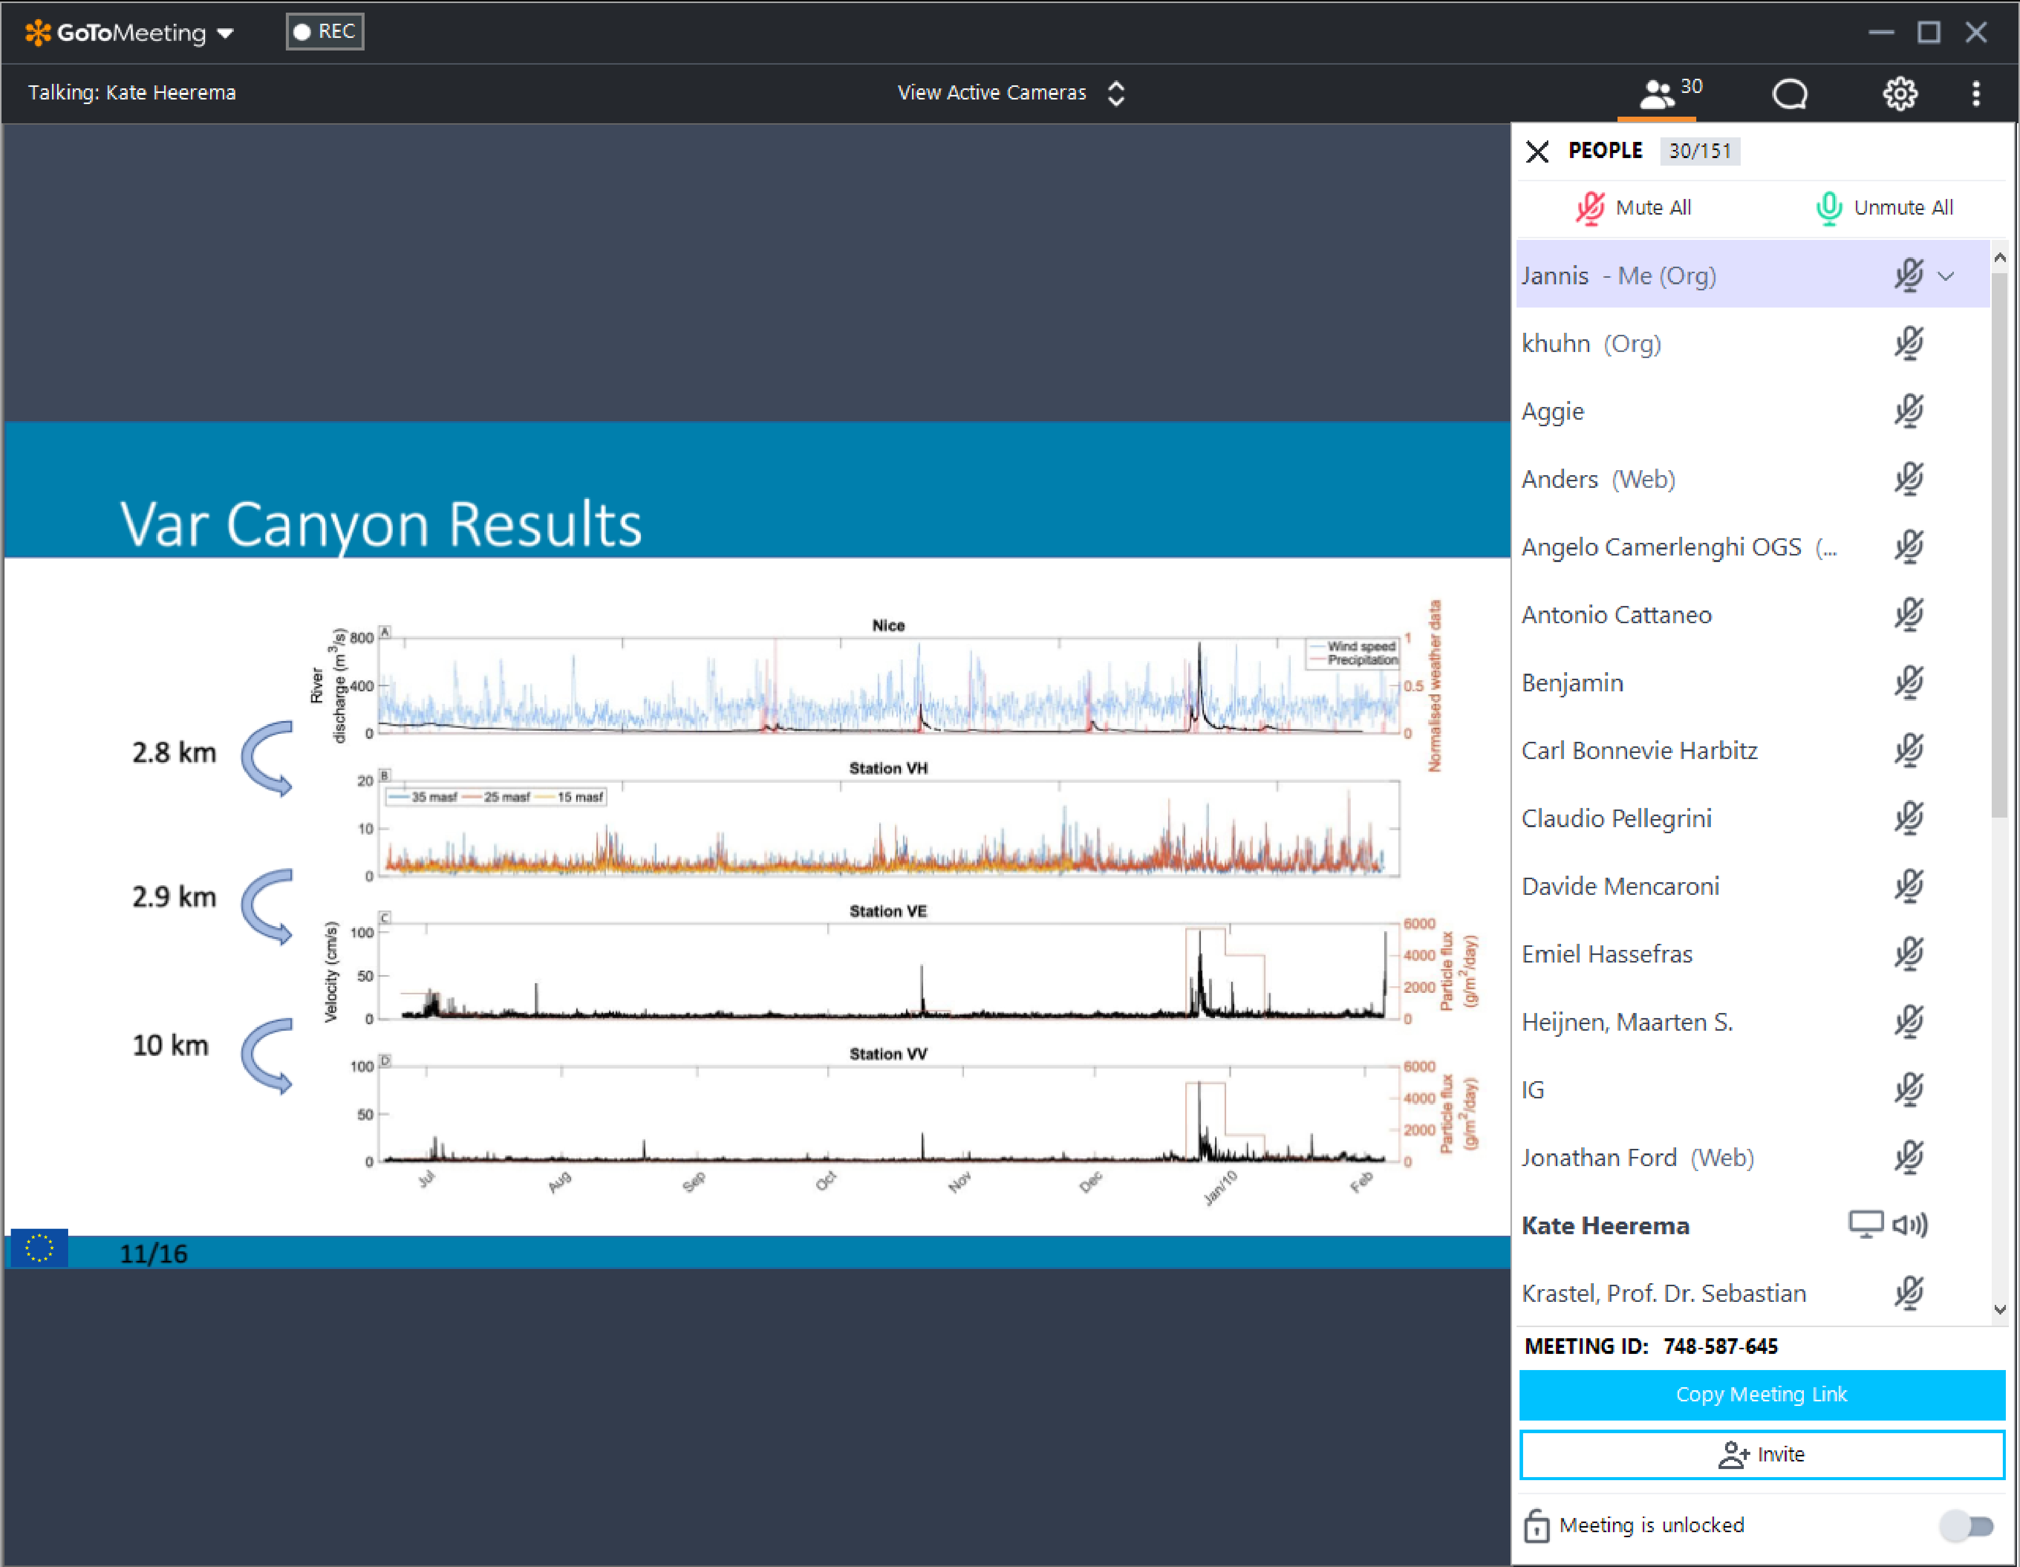Select Antonio Cattaneo attendee row
Screen dimensions: 2020x1567
tap(1753, 614)
